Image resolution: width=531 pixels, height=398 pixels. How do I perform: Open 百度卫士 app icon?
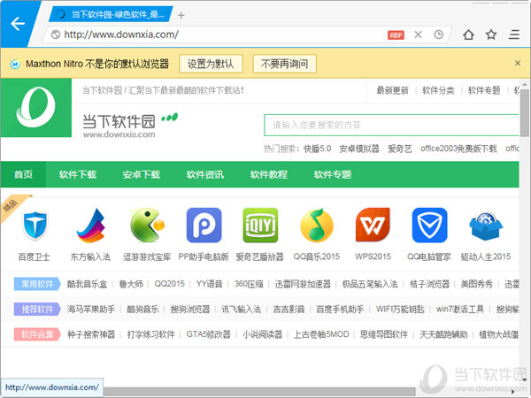tap(35, 226)
